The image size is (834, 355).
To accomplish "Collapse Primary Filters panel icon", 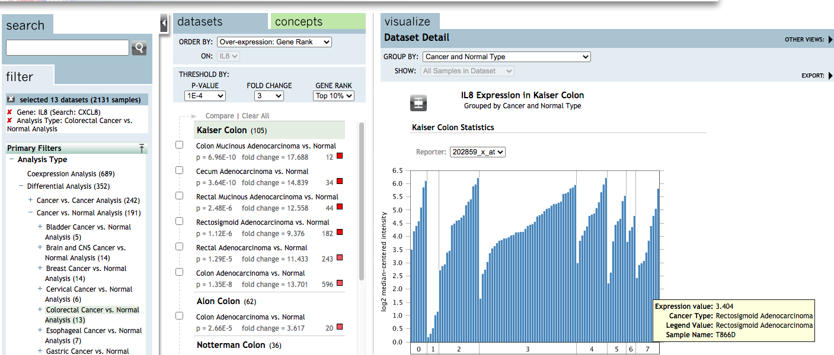I will [142, 148].
